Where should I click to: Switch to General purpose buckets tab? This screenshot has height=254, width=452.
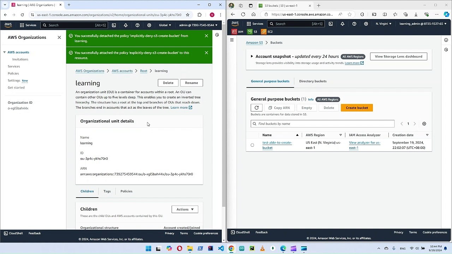[270, 81]
